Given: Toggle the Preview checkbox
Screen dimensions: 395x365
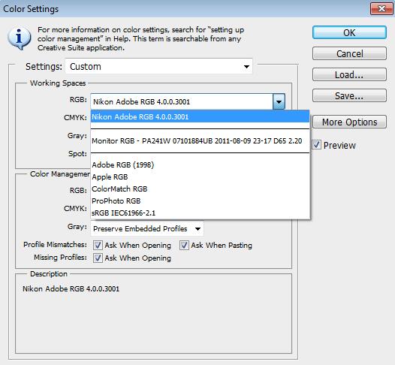Looking at the screenshot, I should point(317,145).
